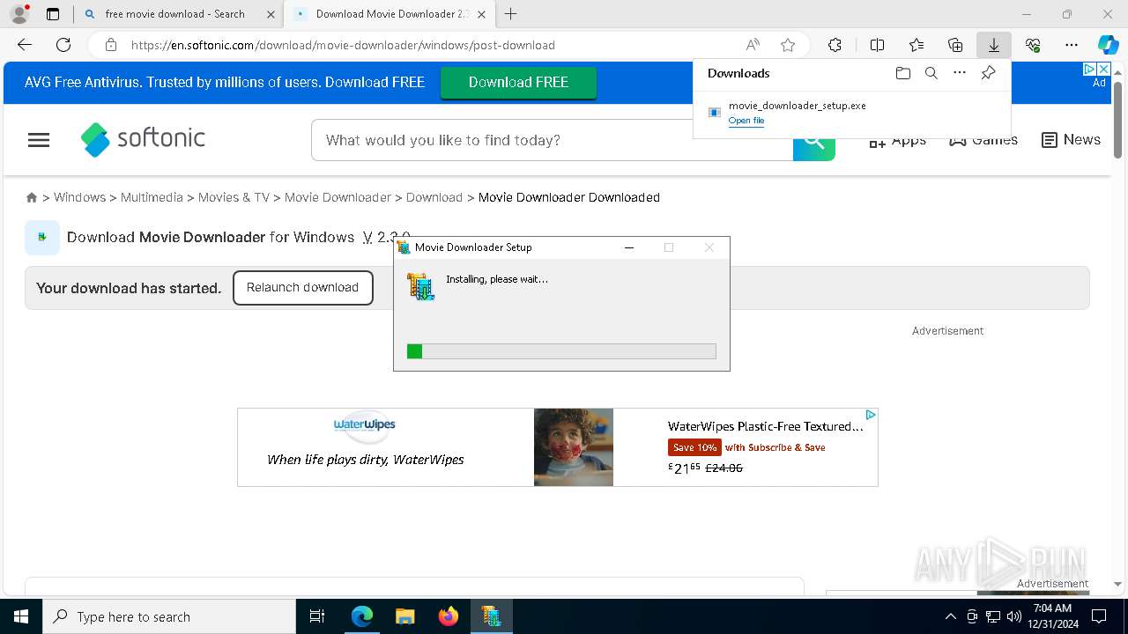Close the Download Movie Downloader tab

pos(481,14)
